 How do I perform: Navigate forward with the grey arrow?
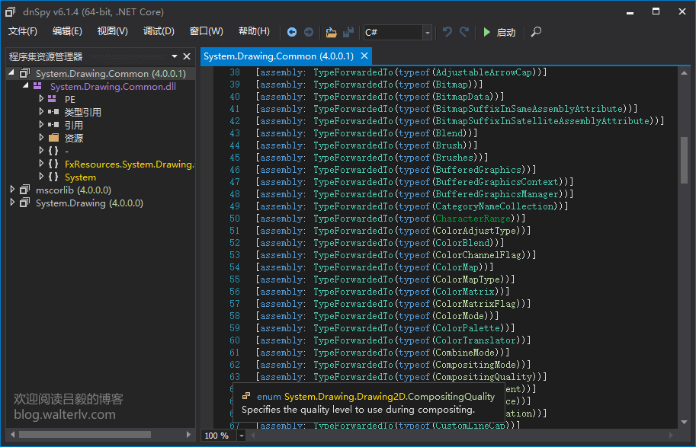309,32
